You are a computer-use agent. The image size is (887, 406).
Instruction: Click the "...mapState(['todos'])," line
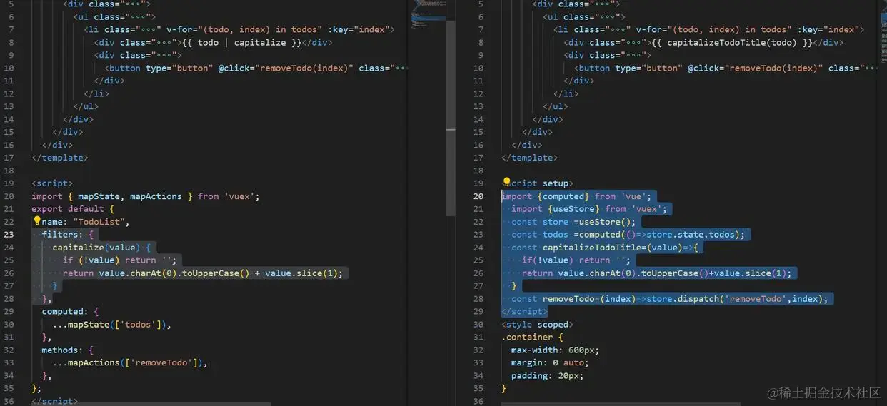(111, 325)
